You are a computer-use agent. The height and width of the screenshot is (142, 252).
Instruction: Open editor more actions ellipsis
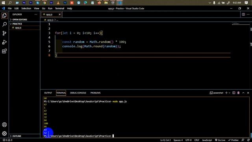pos(248,15)
